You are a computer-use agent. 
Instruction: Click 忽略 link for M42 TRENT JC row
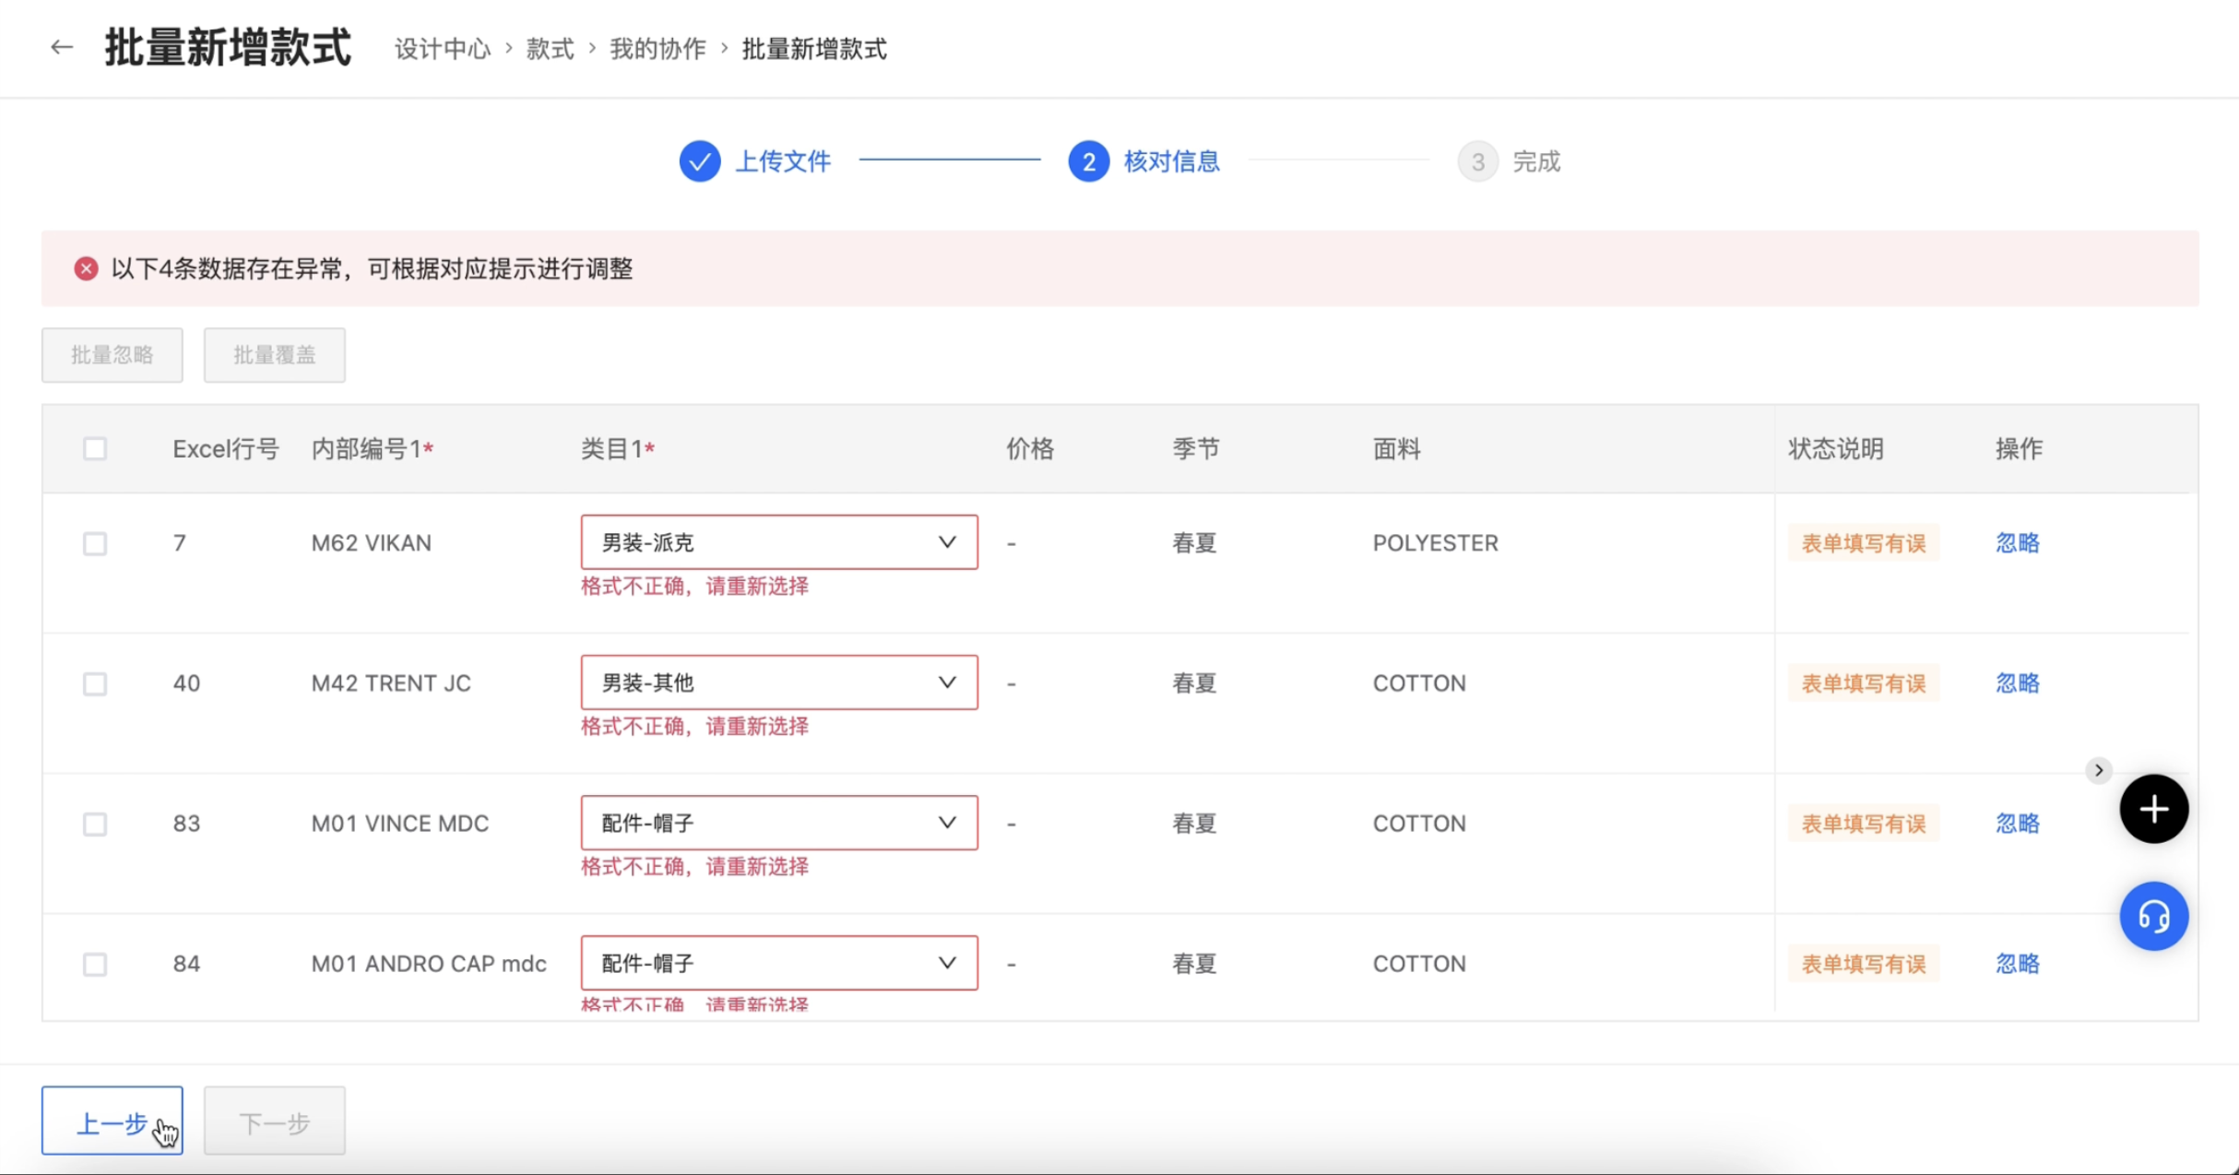click(x=2017, y=683)
